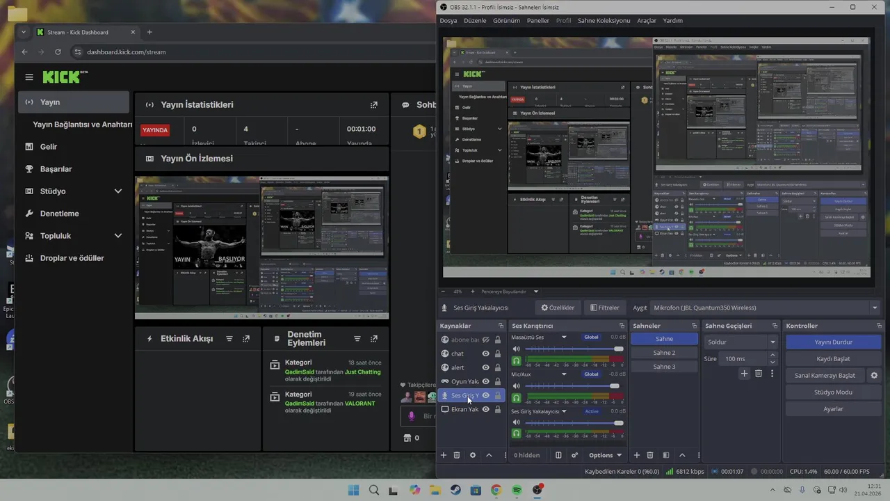Remove transition using Sahne Geçişleri trash icon

pyautogui.click(x=759, y=374)
